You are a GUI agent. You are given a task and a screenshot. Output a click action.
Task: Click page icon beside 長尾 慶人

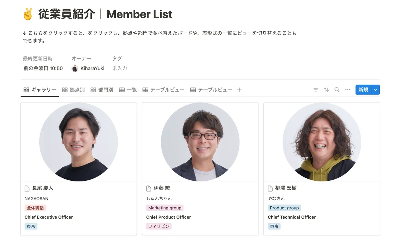(x=27, y=188)
